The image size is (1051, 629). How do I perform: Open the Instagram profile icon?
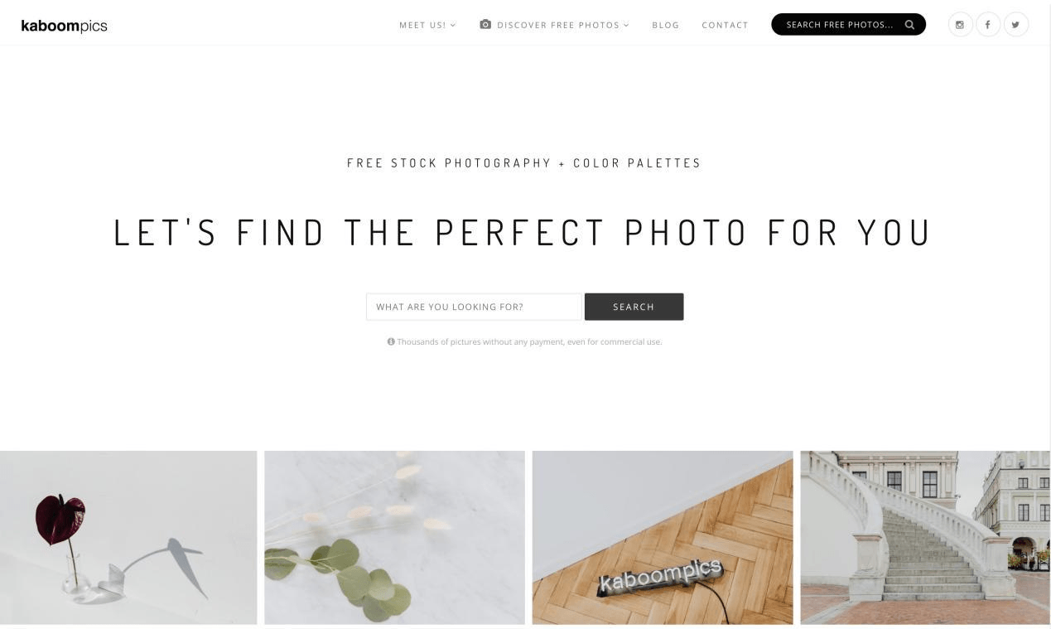click(960, 25)
